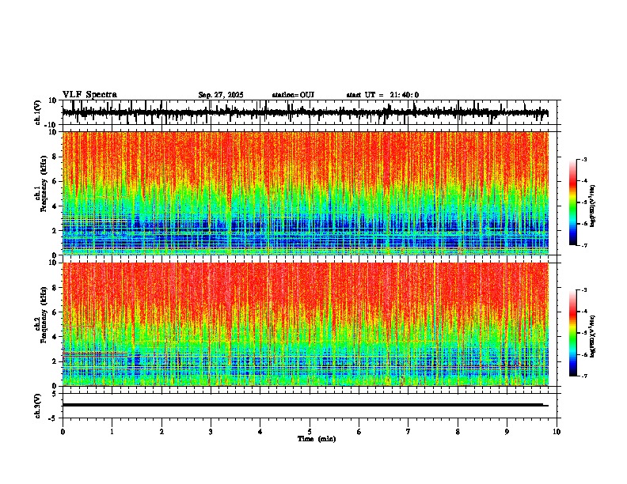Click the "station=OUI" header label
Image resolution: width=627 pixels, height=484 pixels.
pos(293,95)
